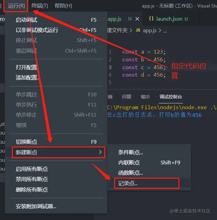The height and width of the screenshot is (220, 217).
Task: Click code text 'const d = 456;'
Action: pos(144,75)
